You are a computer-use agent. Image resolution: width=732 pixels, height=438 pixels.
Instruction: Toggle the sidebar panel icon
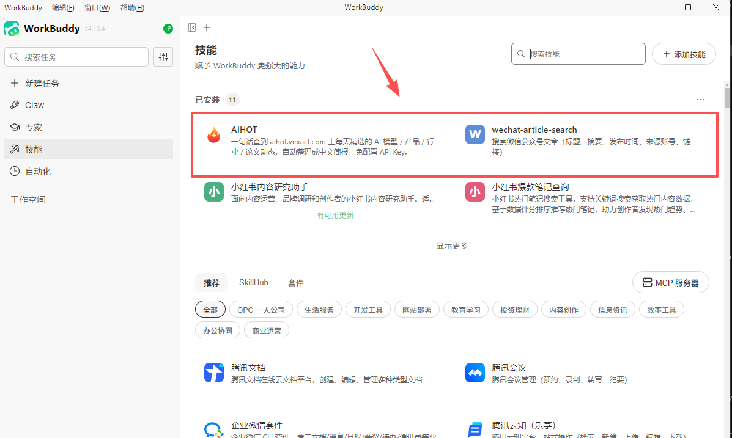click(x=192, y=27)
